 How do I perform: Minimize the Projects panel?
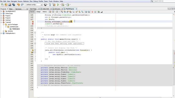[x=27, y=9]
